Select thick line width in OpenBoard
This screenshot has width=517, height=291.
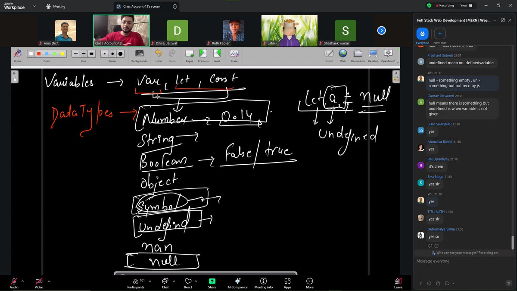pos(91,54)
